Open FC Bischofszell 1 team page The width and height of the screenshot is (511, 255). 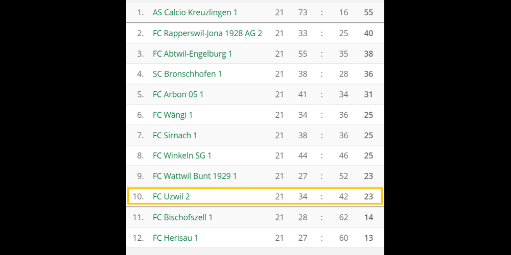182,217
